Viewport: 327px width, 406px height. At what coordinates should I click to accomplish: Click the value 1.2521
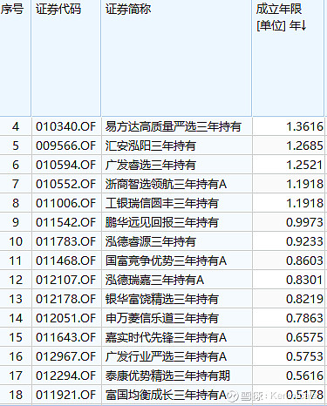(304, 165)
